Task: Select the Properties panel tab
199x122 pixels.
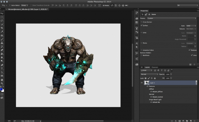Action: (144, 11)
